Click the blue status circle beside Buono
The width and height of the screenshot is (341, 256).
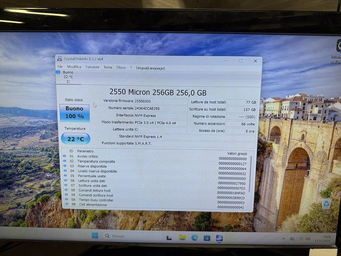click(58, 72)
